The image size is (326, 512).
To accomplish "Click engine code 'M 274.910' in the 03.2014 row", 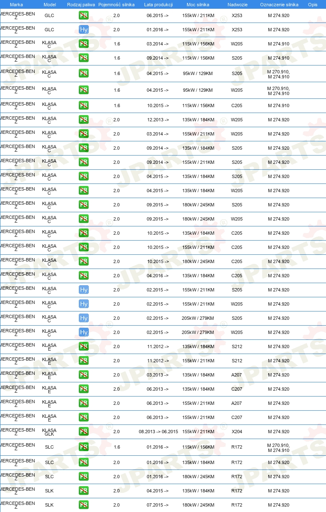I will tap(278, 44).
